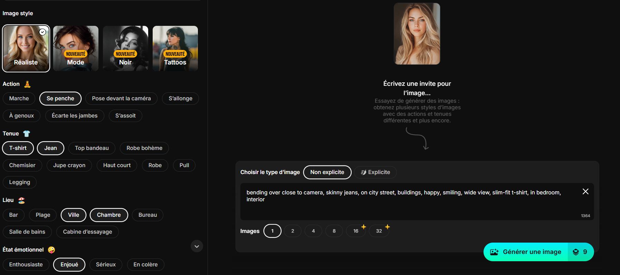Clear the prompt with the X icon
Viewport: 620px width, 275px height.
(x=585, y=191)
